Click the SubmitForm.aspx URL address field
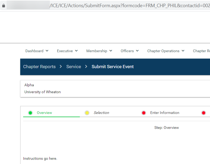The width and height of the screenshot is (210, 164). coord(128,6)
